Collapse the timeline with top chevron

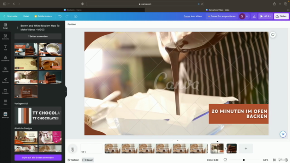[x=178, y=141]
